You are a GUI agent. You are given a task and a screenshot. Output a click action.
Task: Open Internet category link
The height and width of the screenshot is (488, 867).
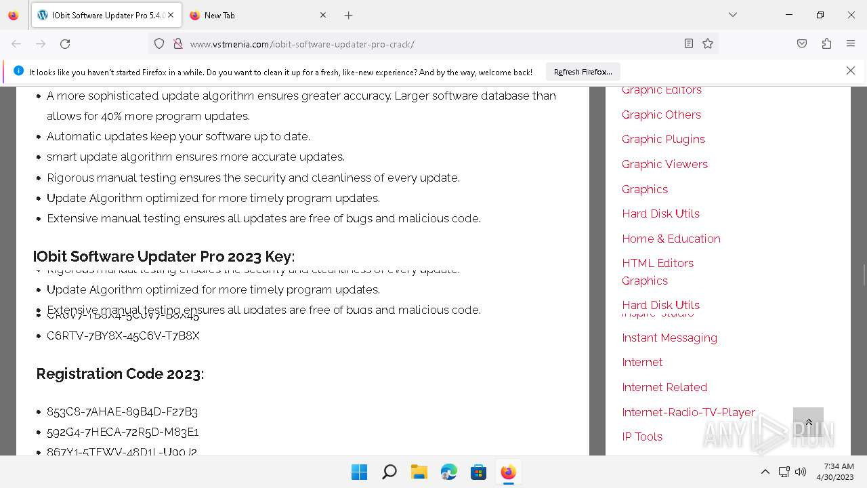pos(642,362)
